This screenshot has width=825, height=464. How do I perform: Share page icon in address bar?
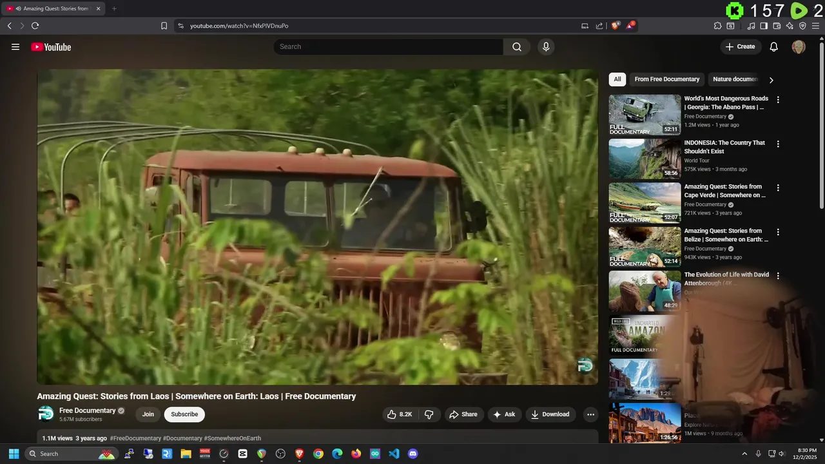click(x=599, y=26)
